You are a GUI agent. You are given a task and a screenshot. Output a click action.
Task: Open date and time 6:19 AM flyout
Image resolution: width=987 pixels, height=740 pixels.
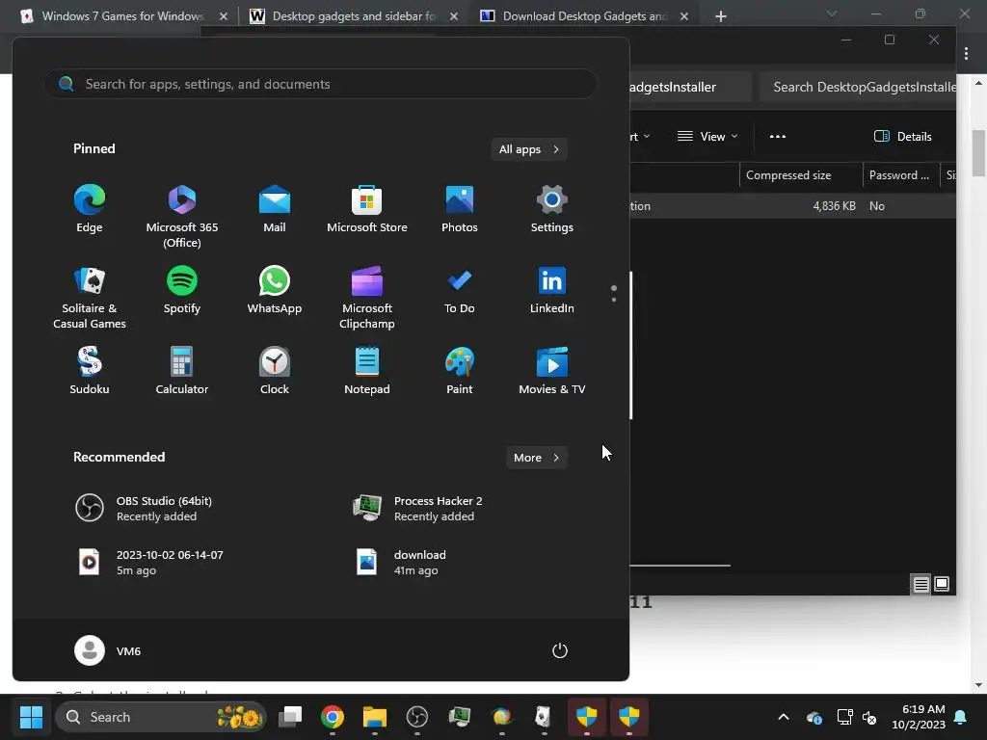(919, 717)
